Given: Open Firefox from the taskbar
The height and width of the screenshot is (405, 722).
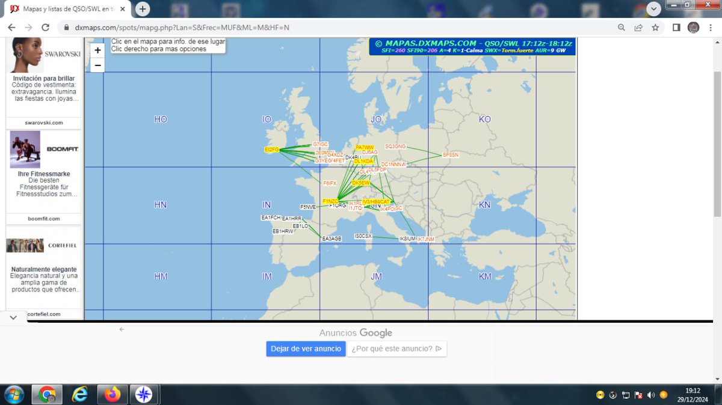Looking at the screenshot, I should point(112,395).
